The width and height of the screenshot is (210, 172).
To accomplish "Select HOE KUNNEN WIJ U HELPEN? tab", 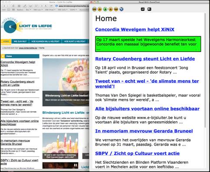I will 45,42.
